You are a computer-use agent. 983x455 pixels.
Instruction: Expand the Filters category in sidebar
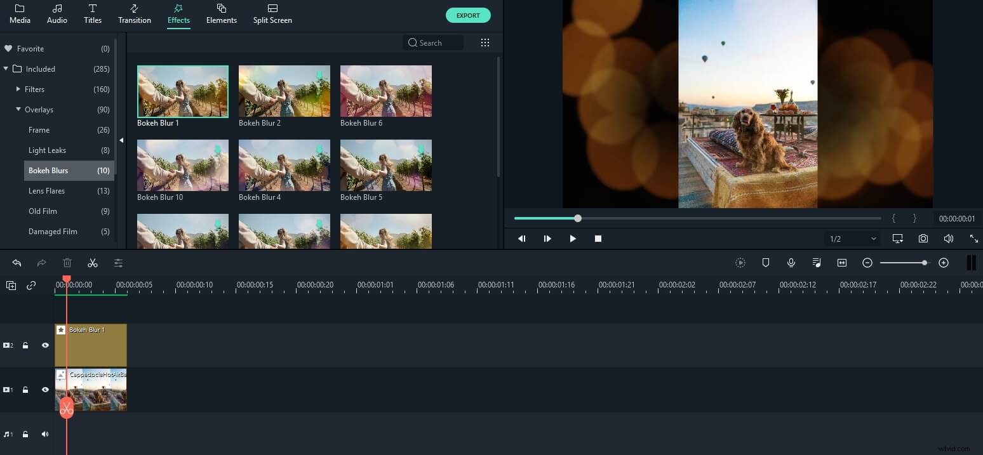click(18, 89)
